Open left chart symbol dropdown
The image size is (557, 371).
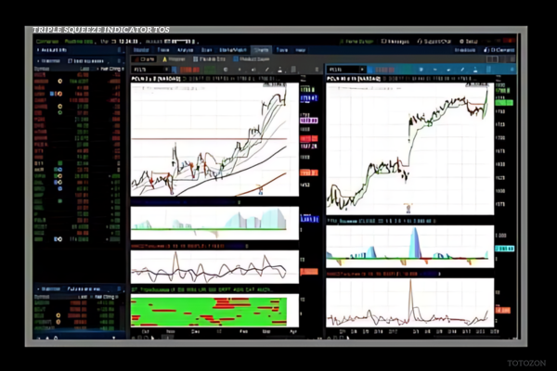tap(166, 69)
